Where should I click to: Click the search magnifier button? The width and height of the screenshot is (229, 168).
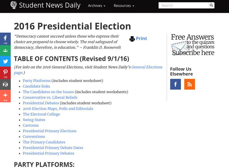(211, 5)
